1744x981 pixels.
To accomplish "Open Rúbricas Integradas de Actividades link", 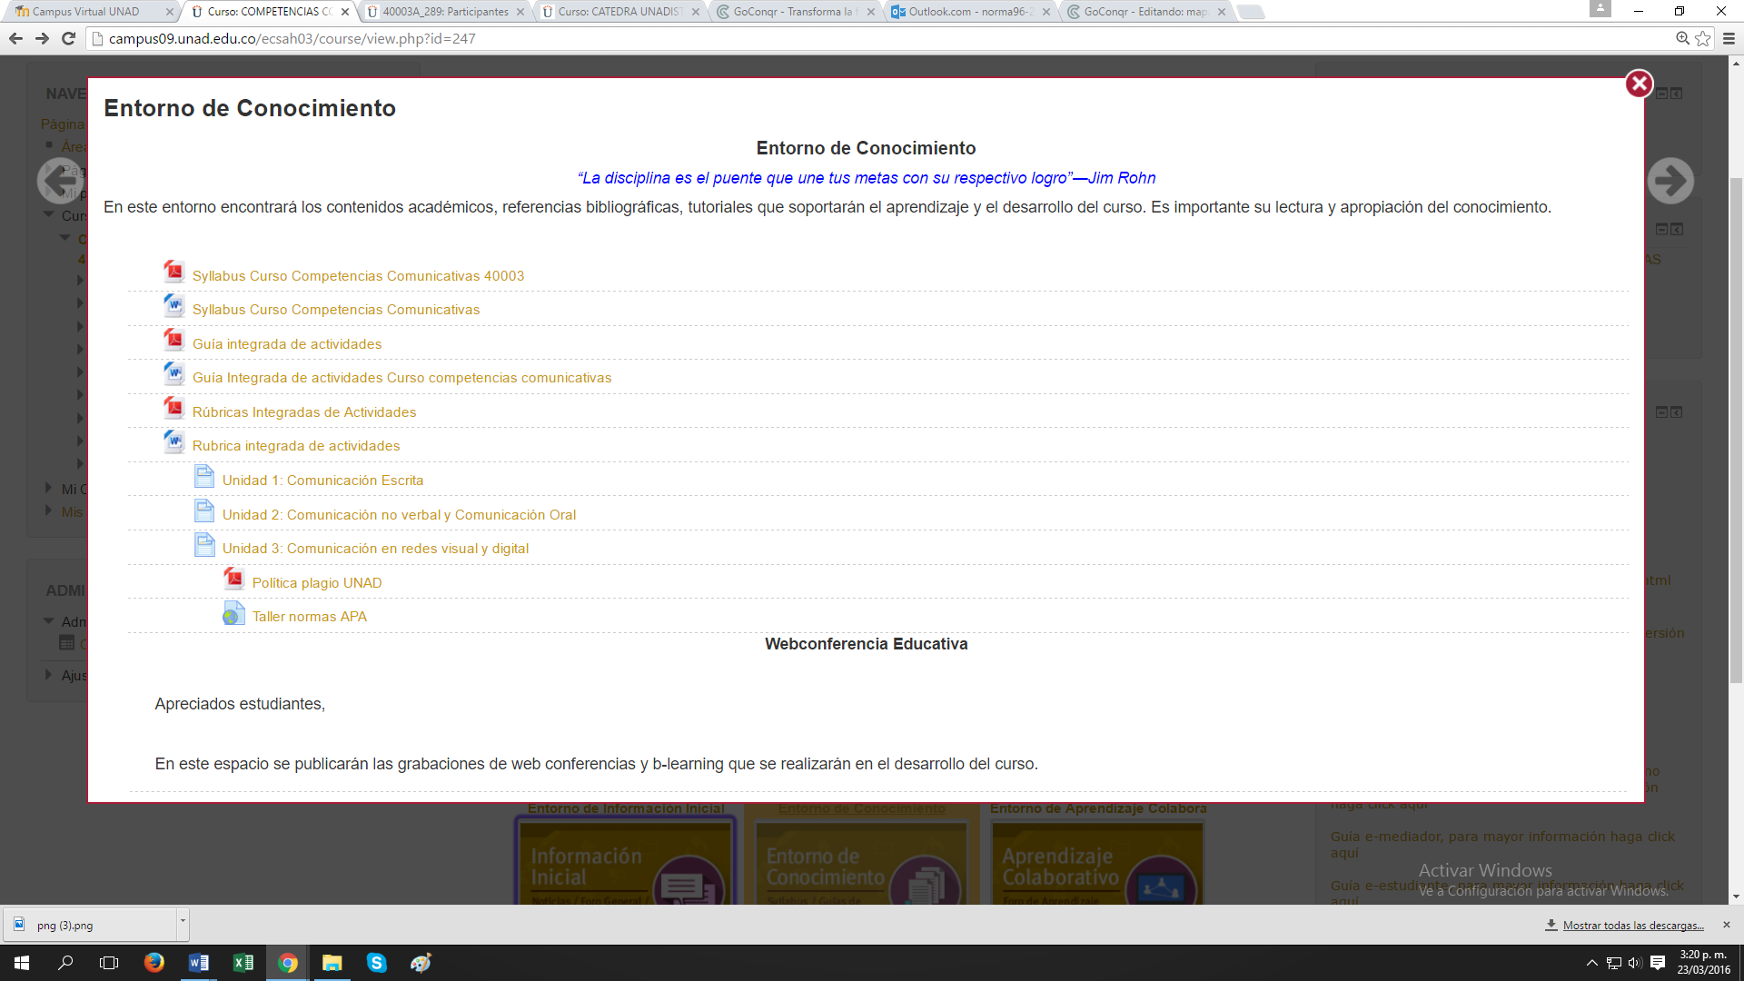I will pos(304,412).
